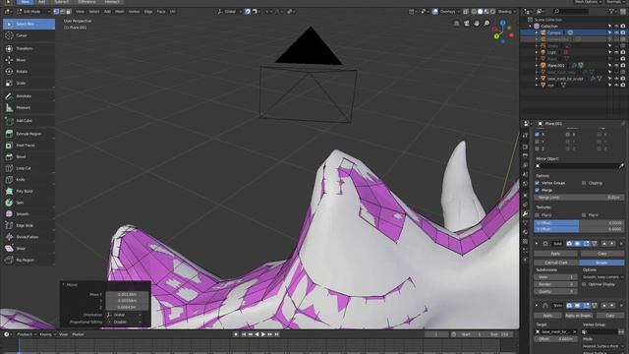Adjust the V Offset slider
The image size is (629, 354).
(x=579, y=229)
